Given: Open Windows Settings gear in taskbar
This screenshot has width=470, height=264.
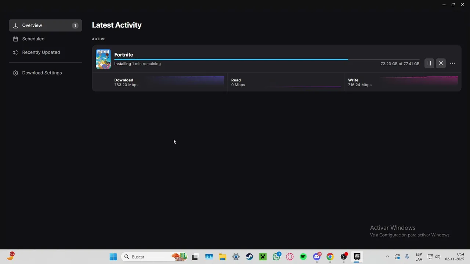Looking at the screenshot, I should [x=236, y=257].
